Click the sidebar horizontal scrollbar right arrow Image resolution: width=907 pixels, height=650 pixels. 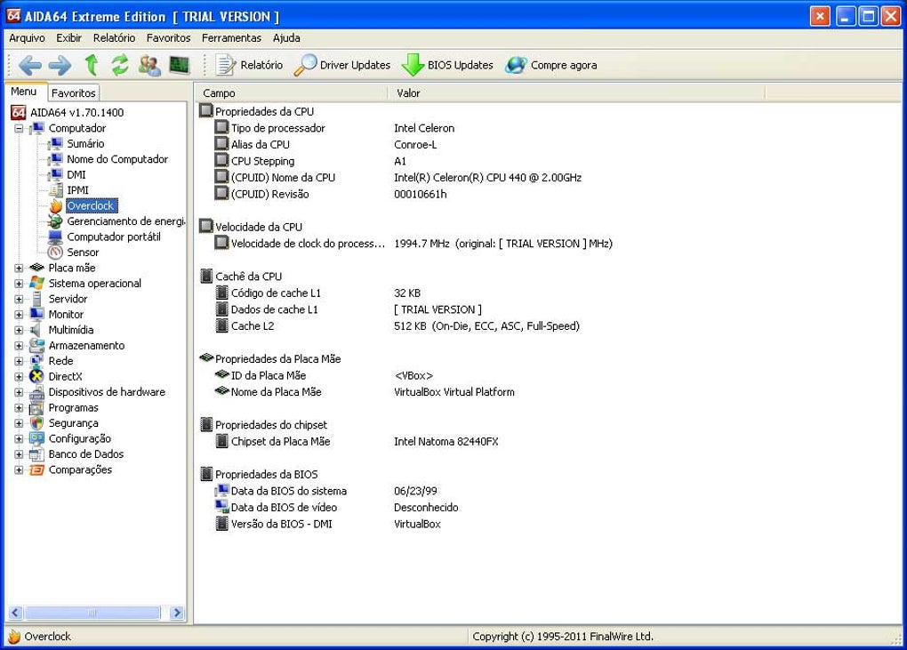tap(177, 613)
